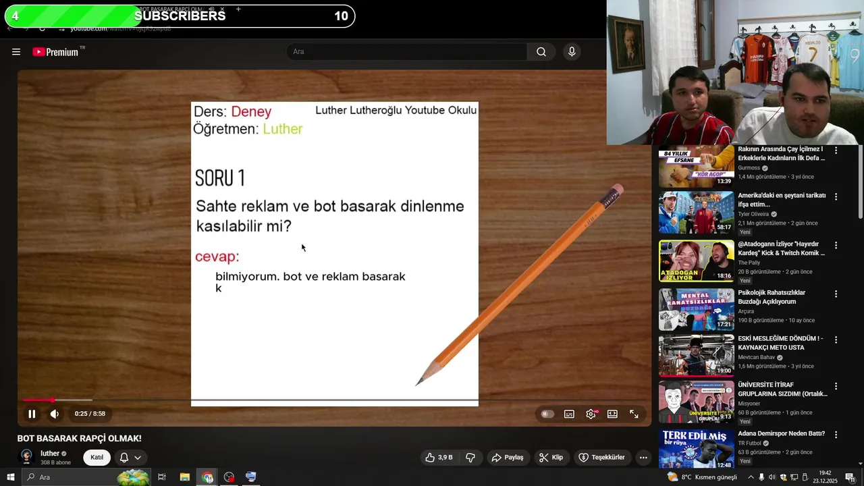Open luther's channel avatar
864x486 pixels.
[26, 457]
